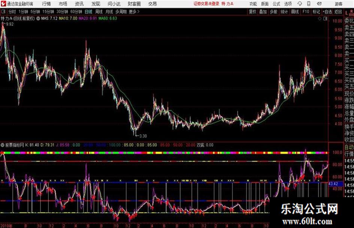Viewport: 354px width, 228px height.
Task: Click the D: 79.31 indicator value
Action: [48, 145]
